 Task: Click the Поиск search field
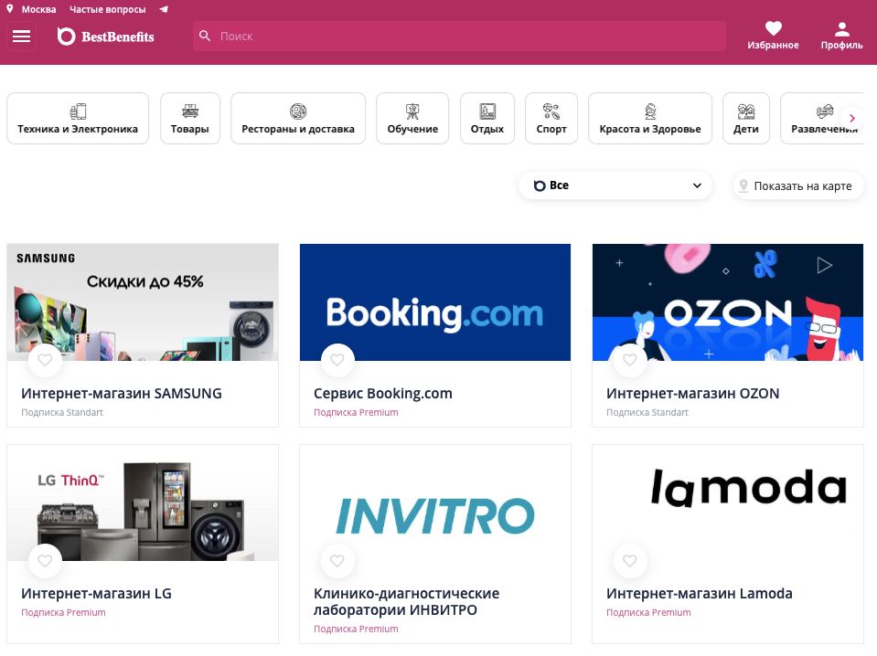(460, 36)
